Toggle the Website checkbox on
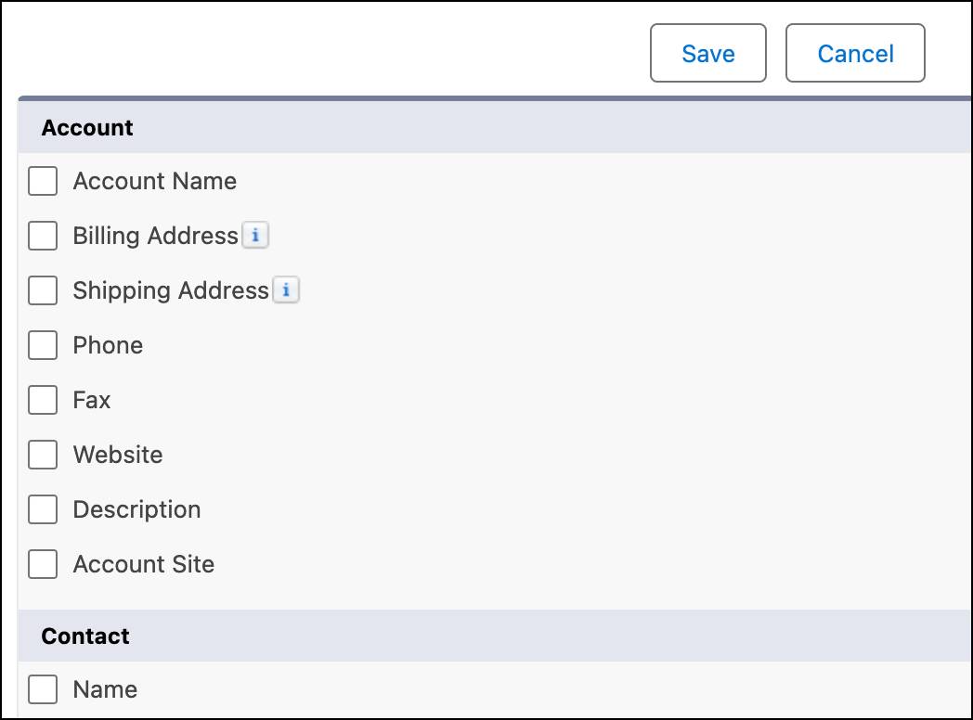Viewport: 973px width, 720px height. (42, 455)
